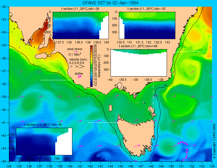
Task: Click latitude label -40 on left axis
Action: pos(4,110)
